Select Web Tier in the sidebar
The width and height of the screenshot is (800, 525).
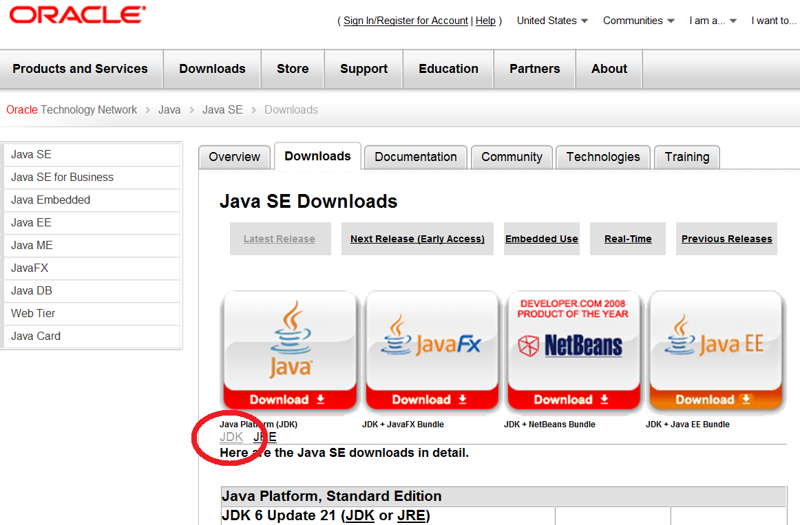[92, 314]
